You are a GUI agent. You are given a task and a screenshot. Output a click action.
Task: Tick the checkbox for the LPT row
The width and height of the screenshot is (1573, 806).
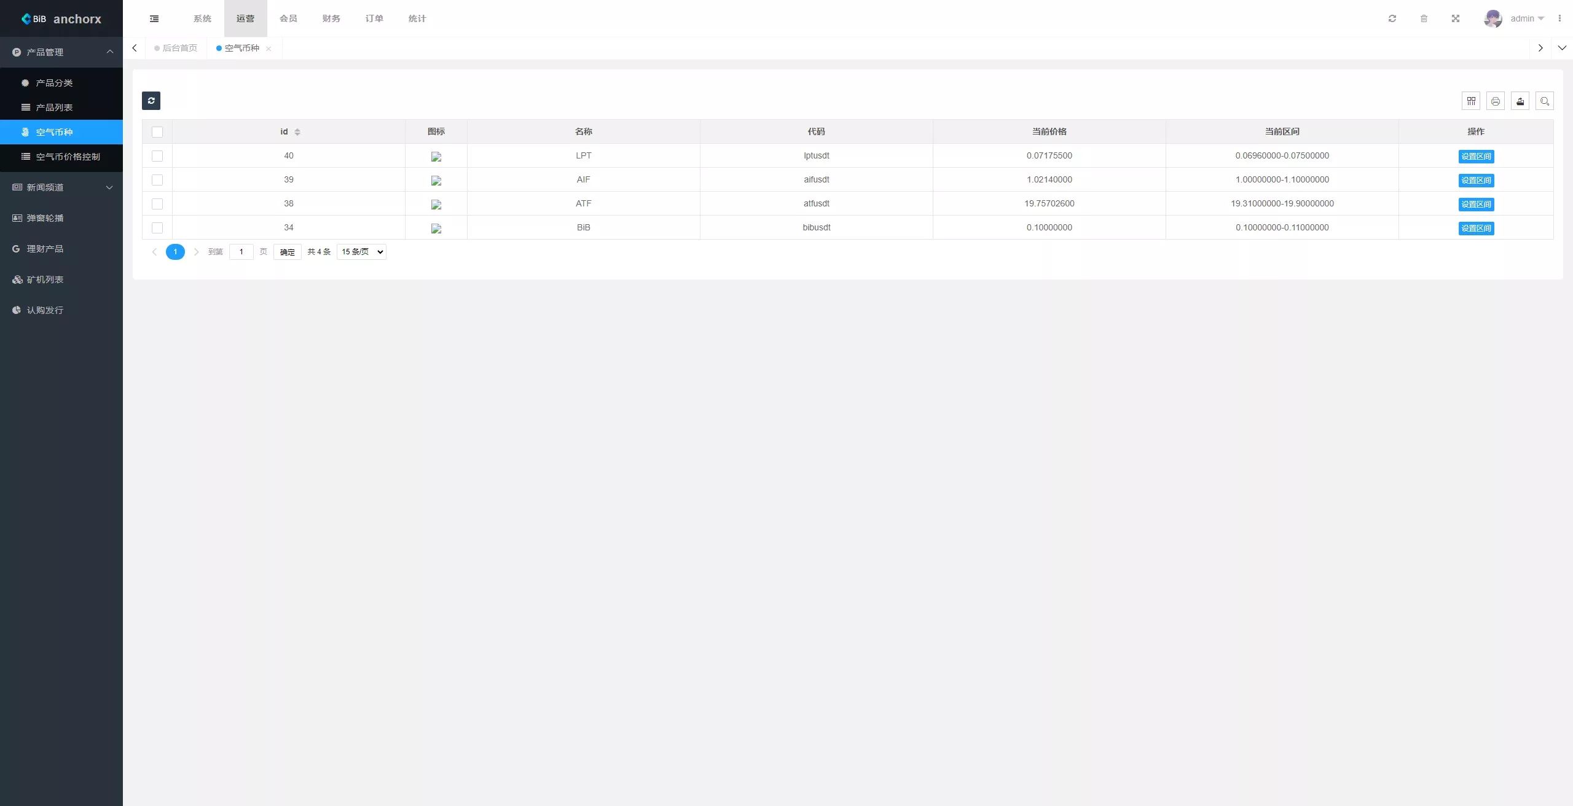click(x=157, y=156)
